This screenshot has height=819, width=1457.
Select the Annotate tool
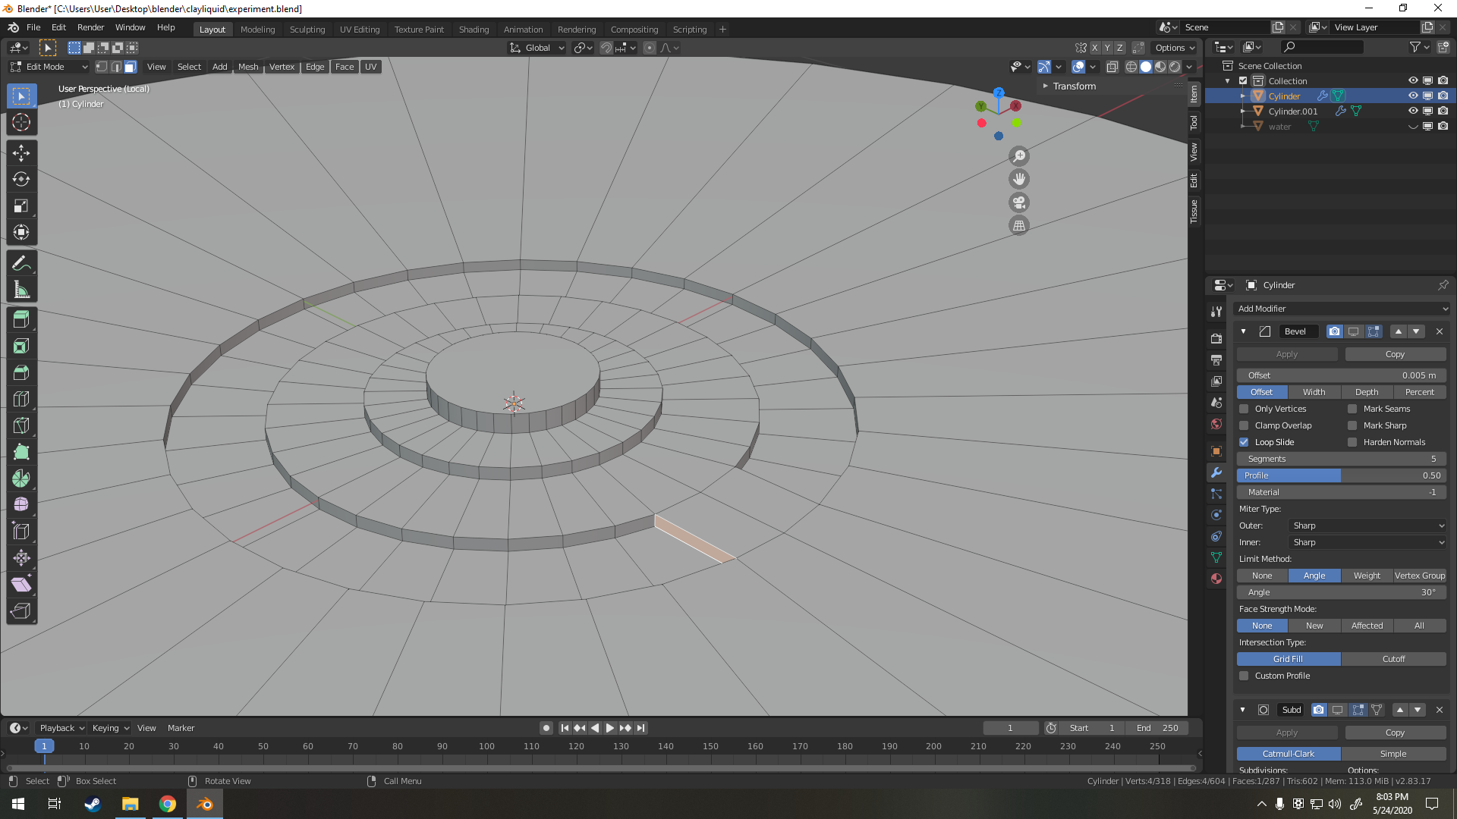pyautogui.click(x=21, y=263)
